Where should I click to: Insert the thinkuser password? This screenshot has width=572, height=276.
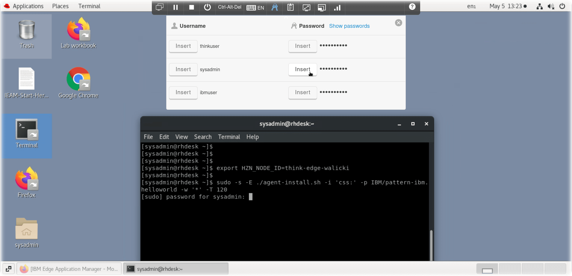click(302, 46)
